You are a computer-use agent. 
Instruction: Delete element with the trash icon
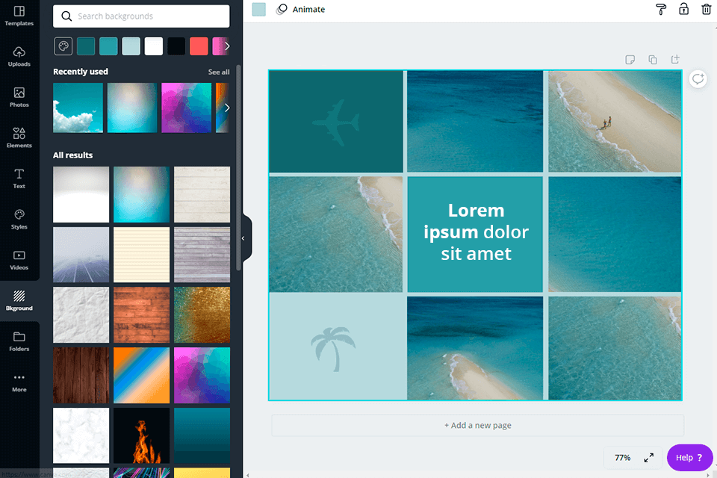[706, 10]
